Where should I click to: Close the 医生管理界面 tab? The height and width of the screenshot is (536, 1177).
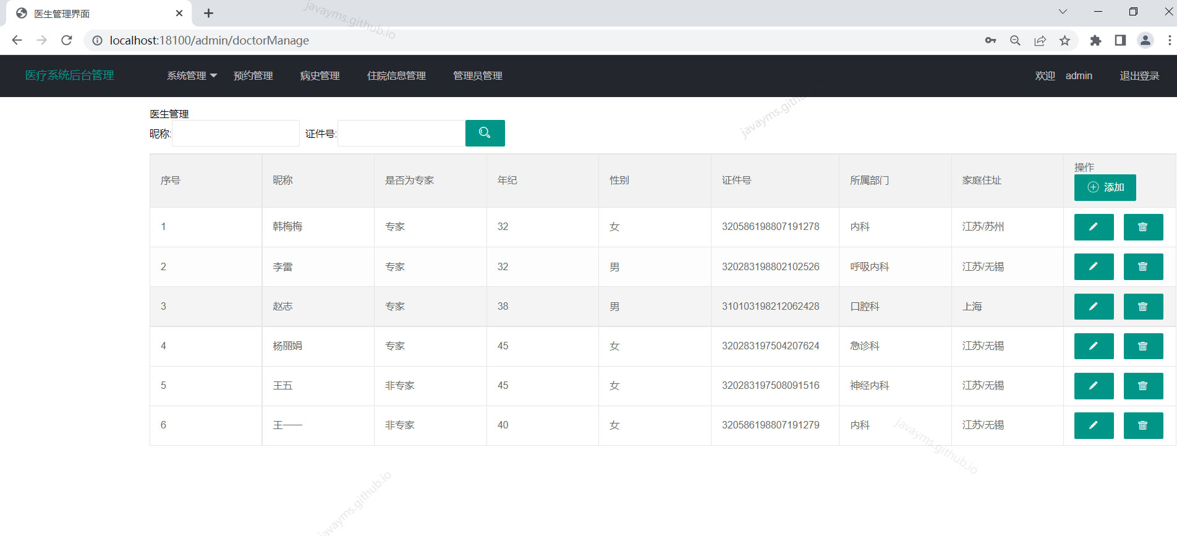pos(179,13)
